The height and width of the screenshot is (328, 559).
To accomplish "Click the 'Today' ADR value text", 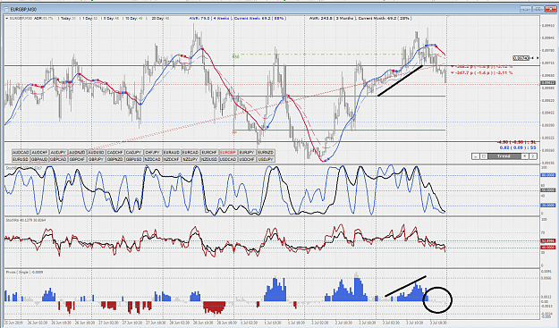I will tap(69, 18).
